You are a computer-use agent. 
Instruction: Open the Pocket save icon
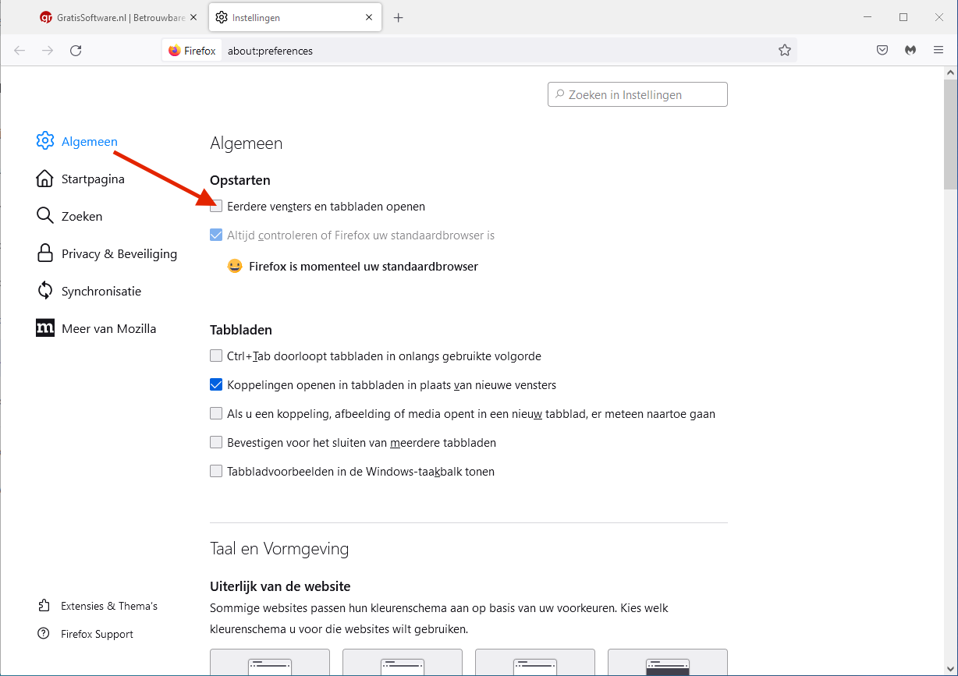point(882,51)
